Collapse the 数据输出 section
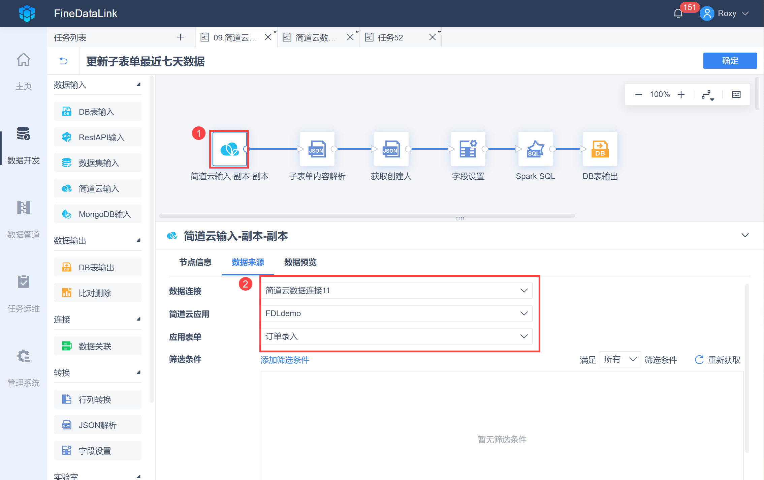Screen dimensions: 764x480 (x=138, y=240)
